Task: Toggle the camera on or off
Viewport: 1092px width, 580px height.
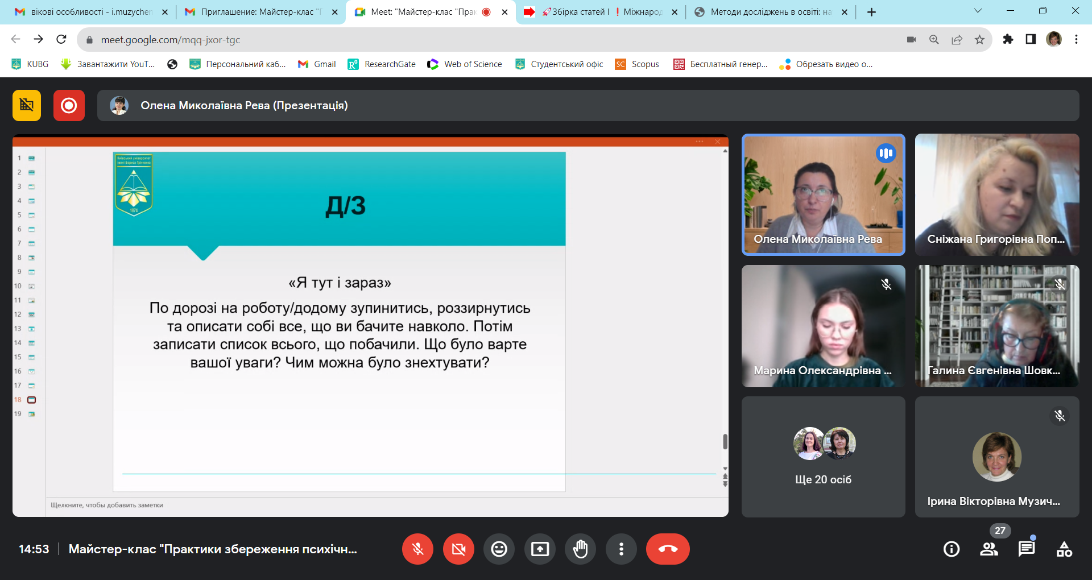Action: click(458, 549)
